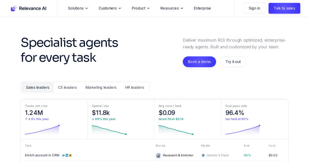Click the 'Research & Enricher' agent name
309x162 pixels.
[178, 155]
